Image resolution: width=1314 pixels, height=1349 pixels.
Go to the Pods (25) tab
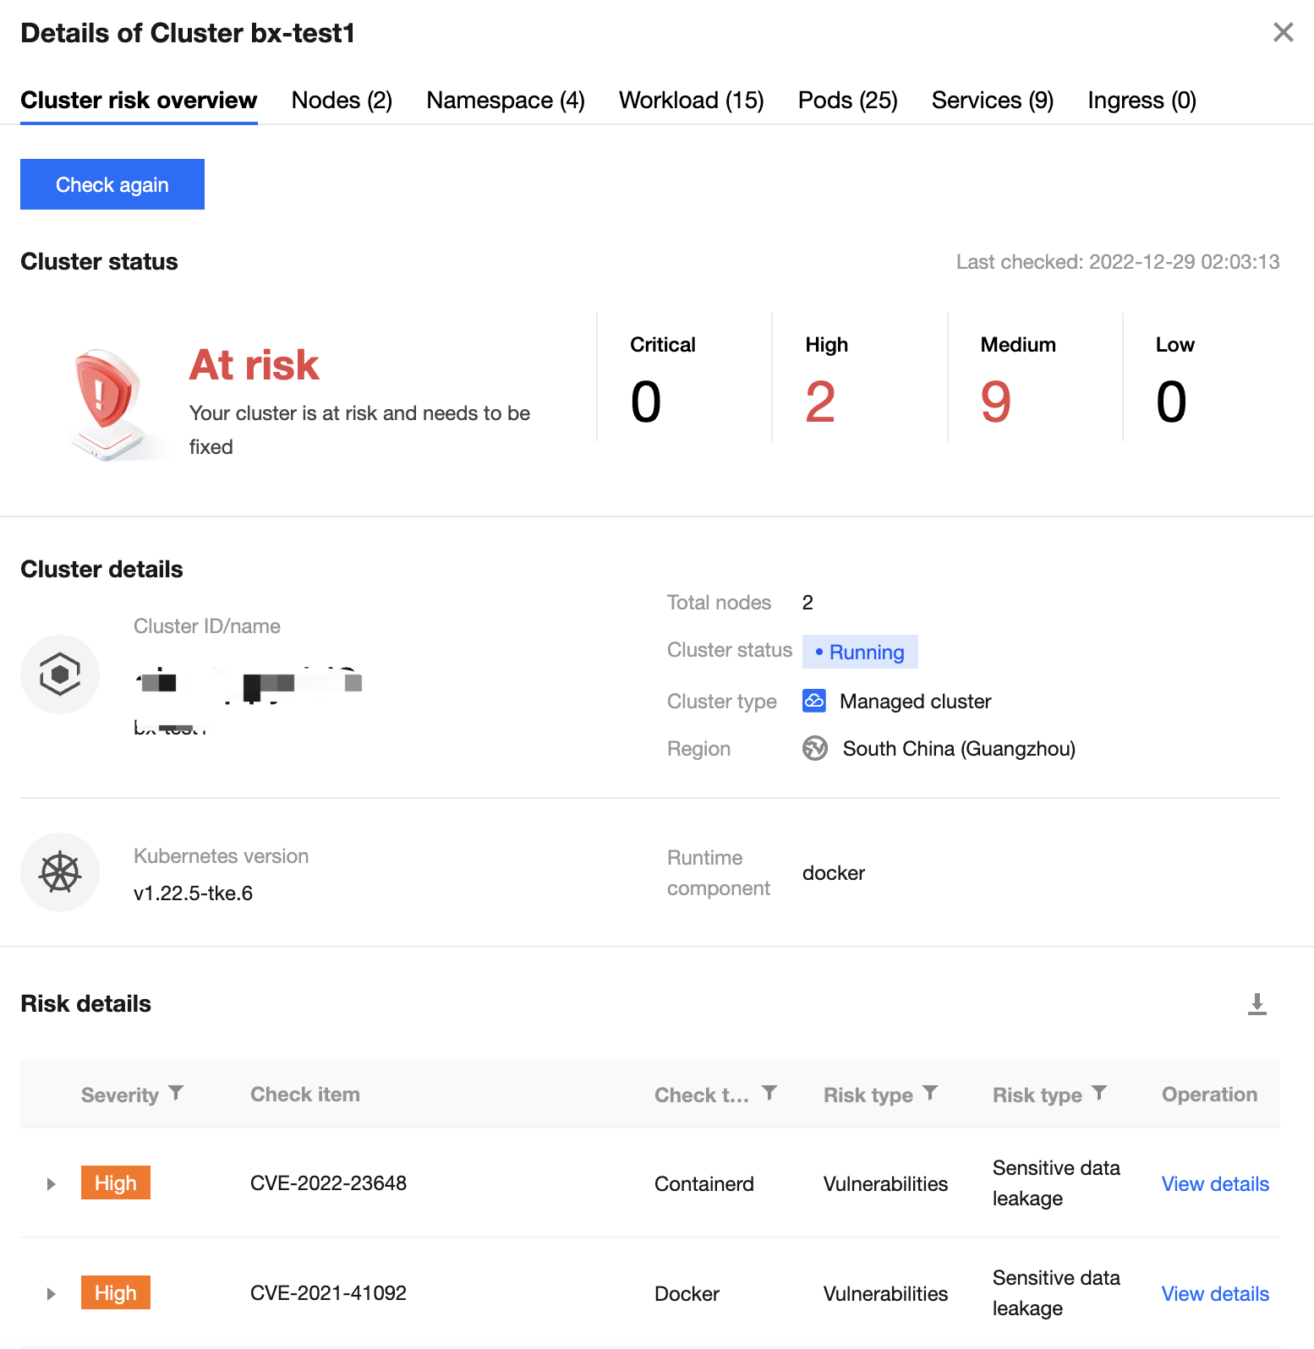(847, 101)
